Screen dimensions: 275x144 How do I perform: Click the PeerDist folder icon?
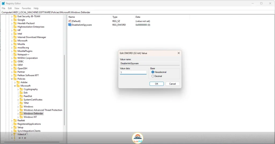21,96
